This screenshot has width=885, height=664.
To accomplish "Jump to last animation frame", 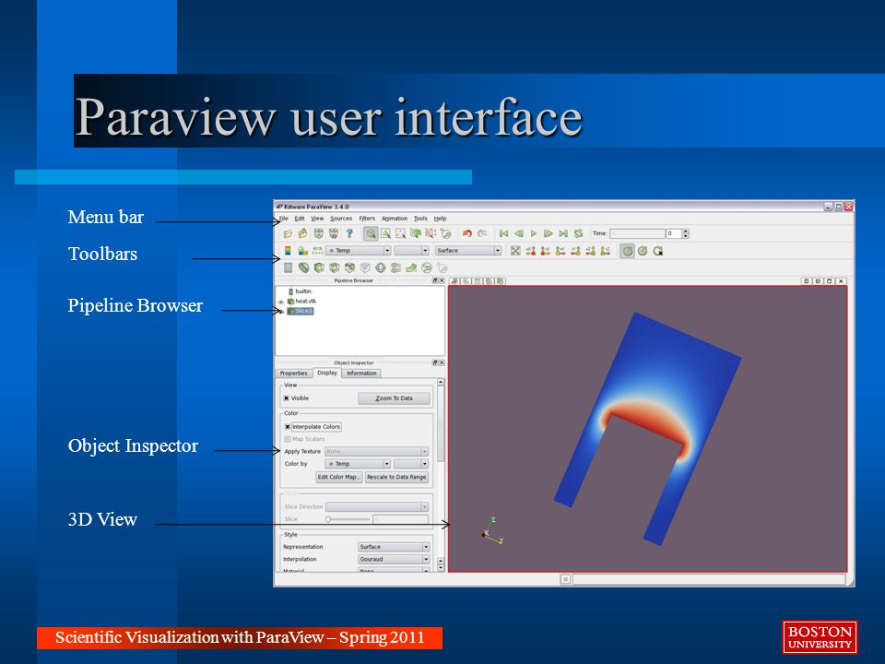I will [563, 233].
